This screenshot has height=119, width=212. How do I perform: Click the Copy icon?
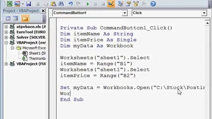coord(46,4)
